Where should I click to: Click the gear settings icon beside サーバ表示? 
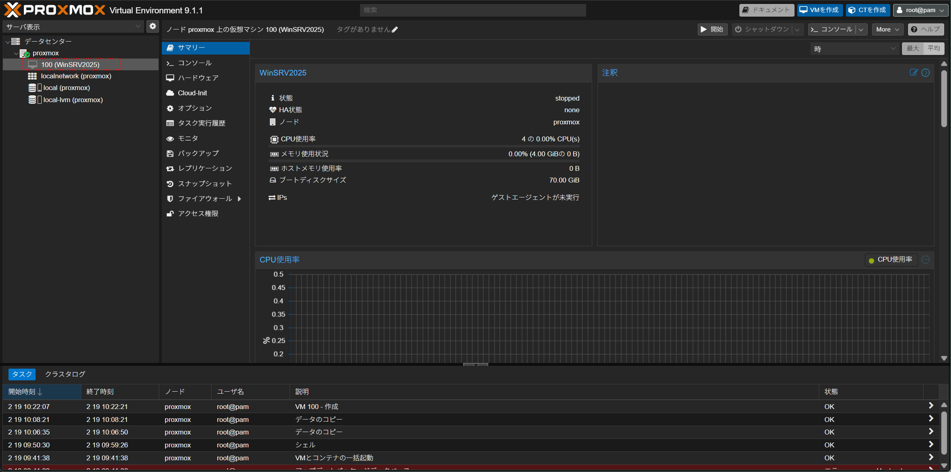click(152, 26)
